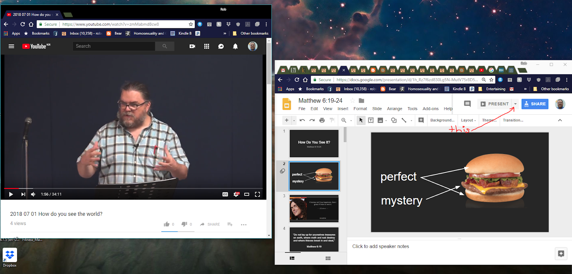The height and width of the screenshot is (274, 572).
Task: Open the Edit menu in Slides
Action: tap(314, 109)
